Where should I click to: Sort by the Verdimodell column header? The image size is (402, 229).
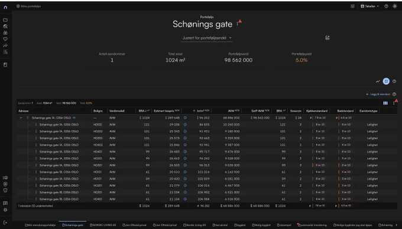116,111
